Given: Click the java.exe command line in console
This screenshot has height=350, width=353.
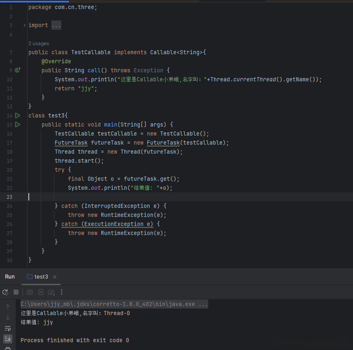Looking at the screenshot, I should [x=114, y=304].
